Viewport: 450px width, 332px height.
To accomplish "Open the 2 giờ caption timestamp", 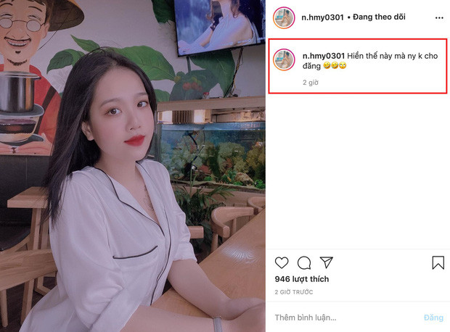I will (x=311, y=83).
